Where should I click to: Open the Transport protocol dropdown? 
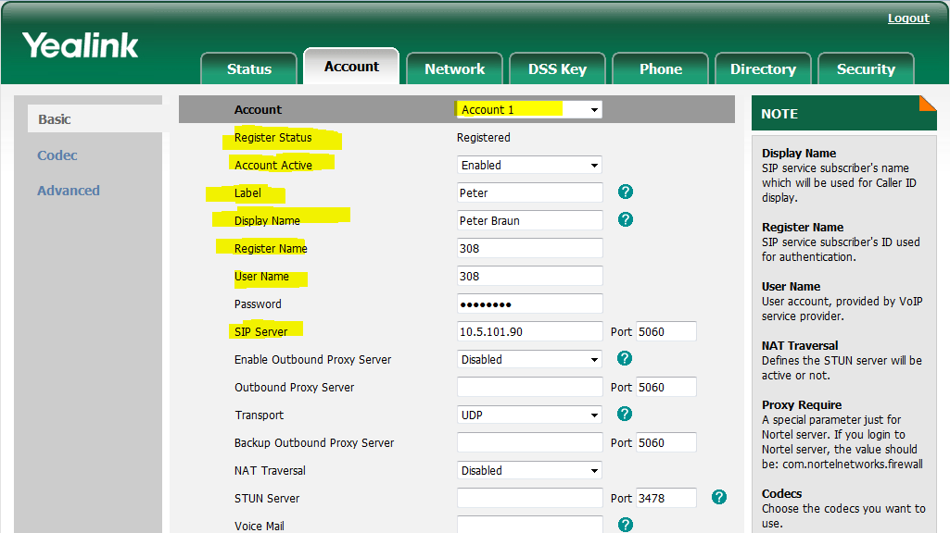click(529, 415)
